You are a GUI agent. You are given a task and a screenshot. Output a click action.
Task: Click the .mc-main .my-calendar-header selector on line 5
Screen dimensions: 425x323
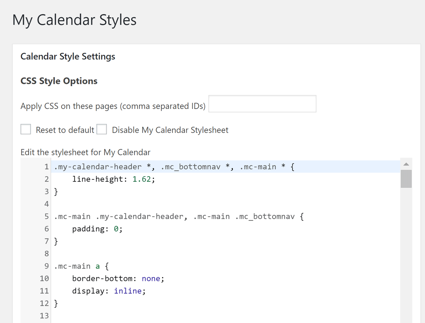[x=119, y=216]
